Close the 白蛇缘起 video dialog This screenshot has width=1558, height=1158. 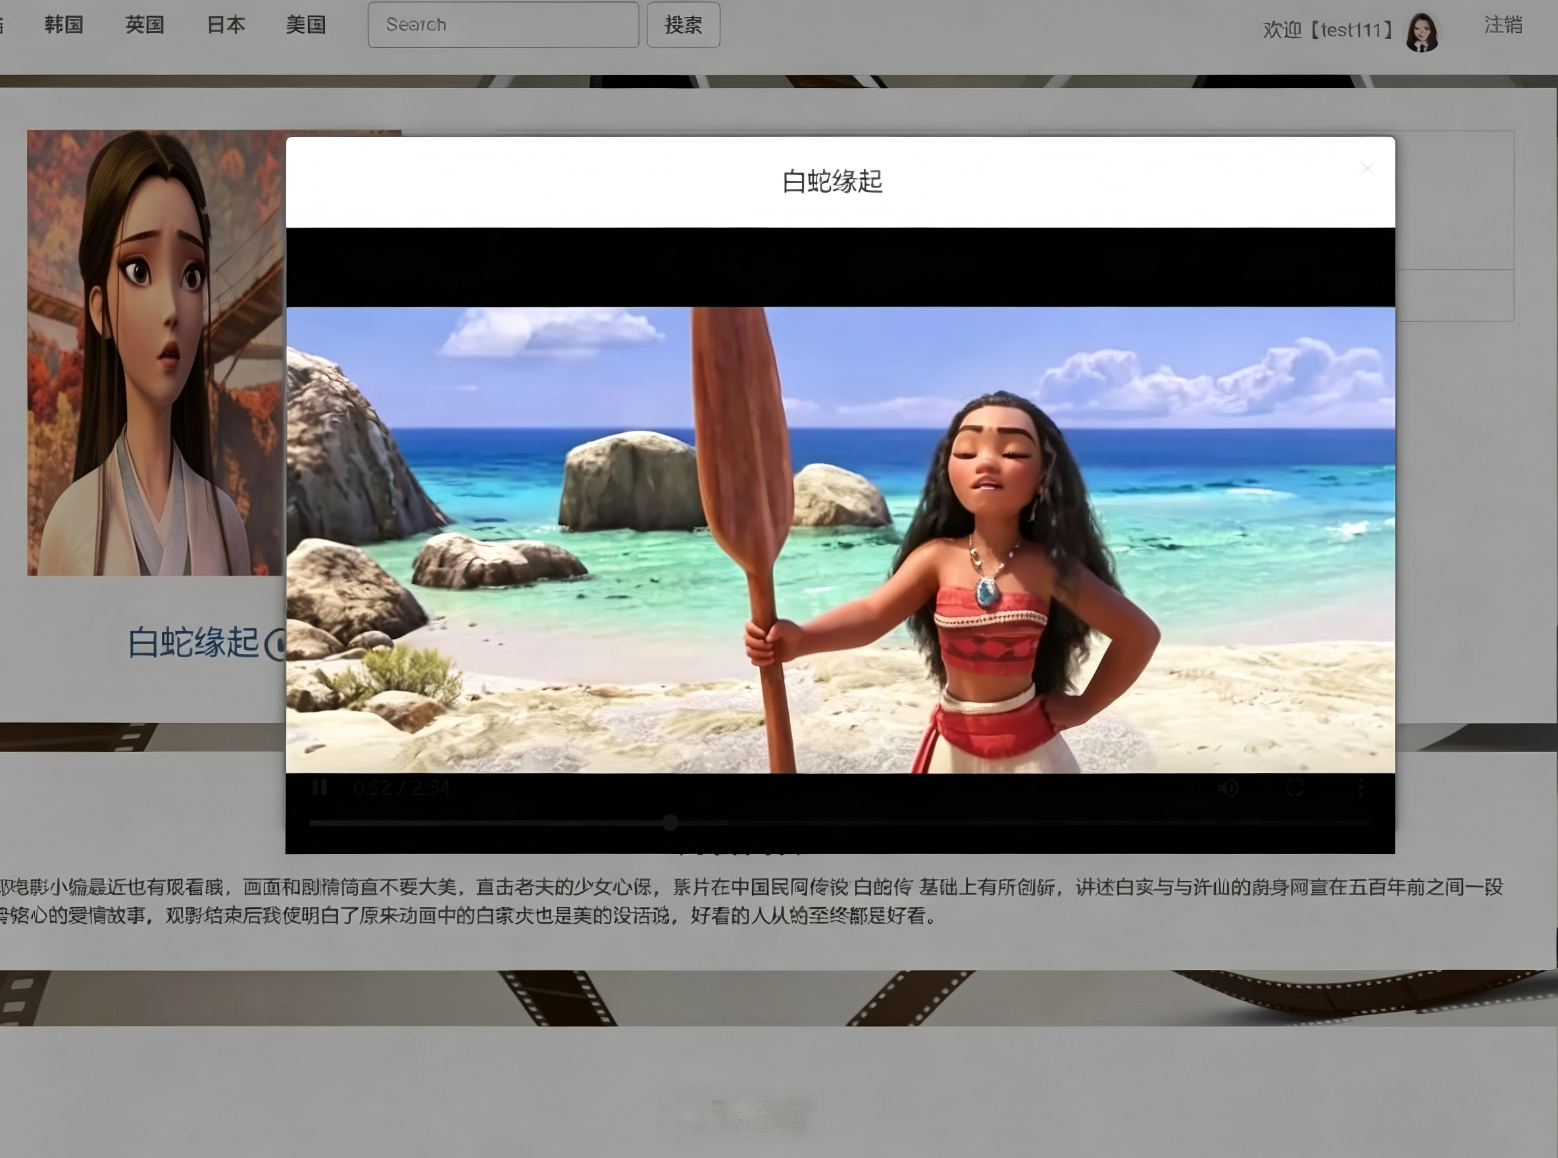pyautogui.click(x=1367, y=168)
